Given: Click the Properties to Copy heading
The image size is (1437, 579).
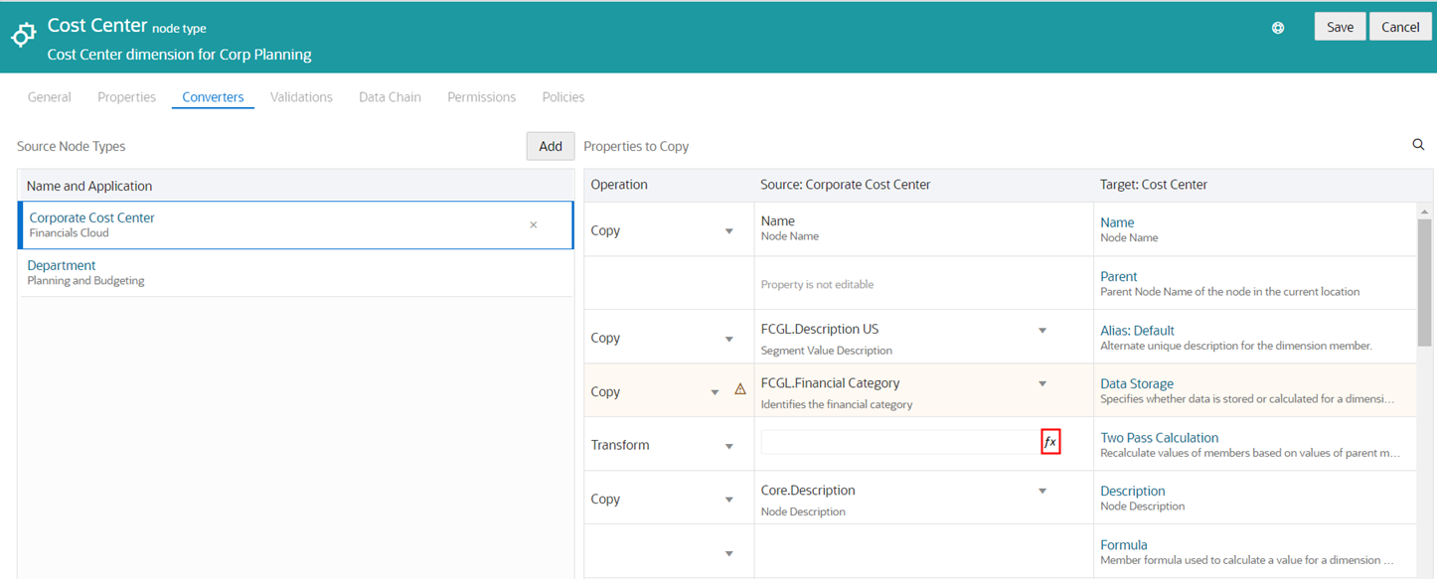Looking at the screenshot, I should [x=636, y=146].
